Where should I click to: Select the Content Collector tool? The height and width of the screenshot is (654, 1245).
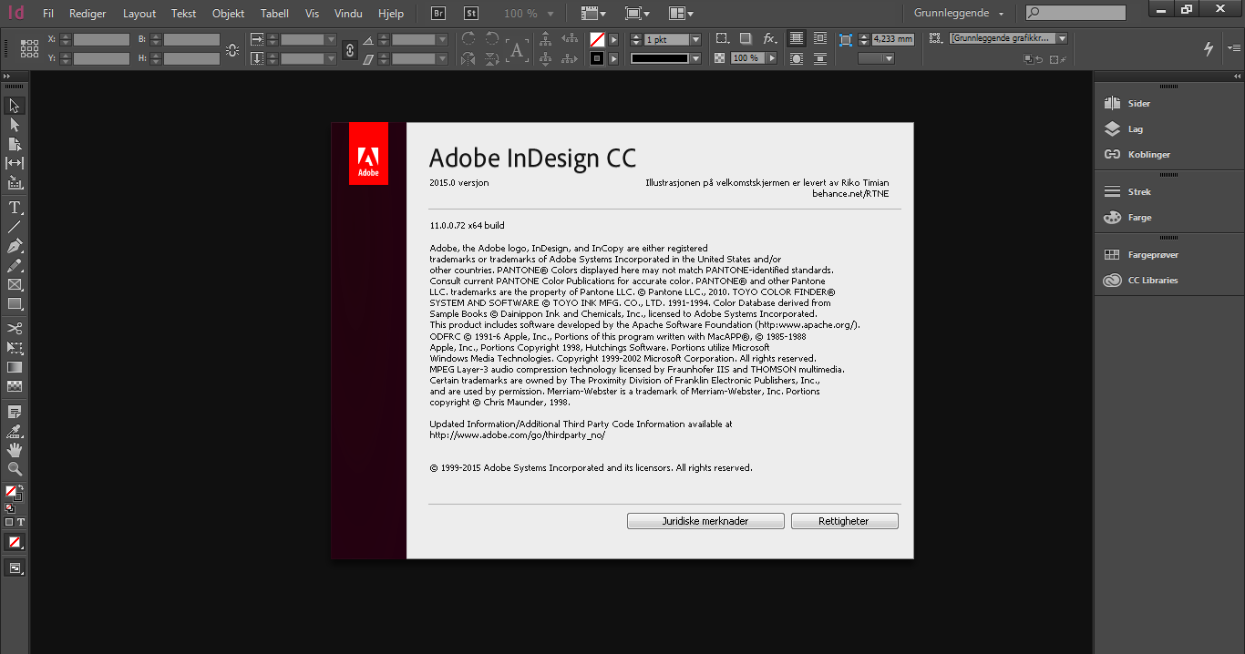click(x=15, y=182)
